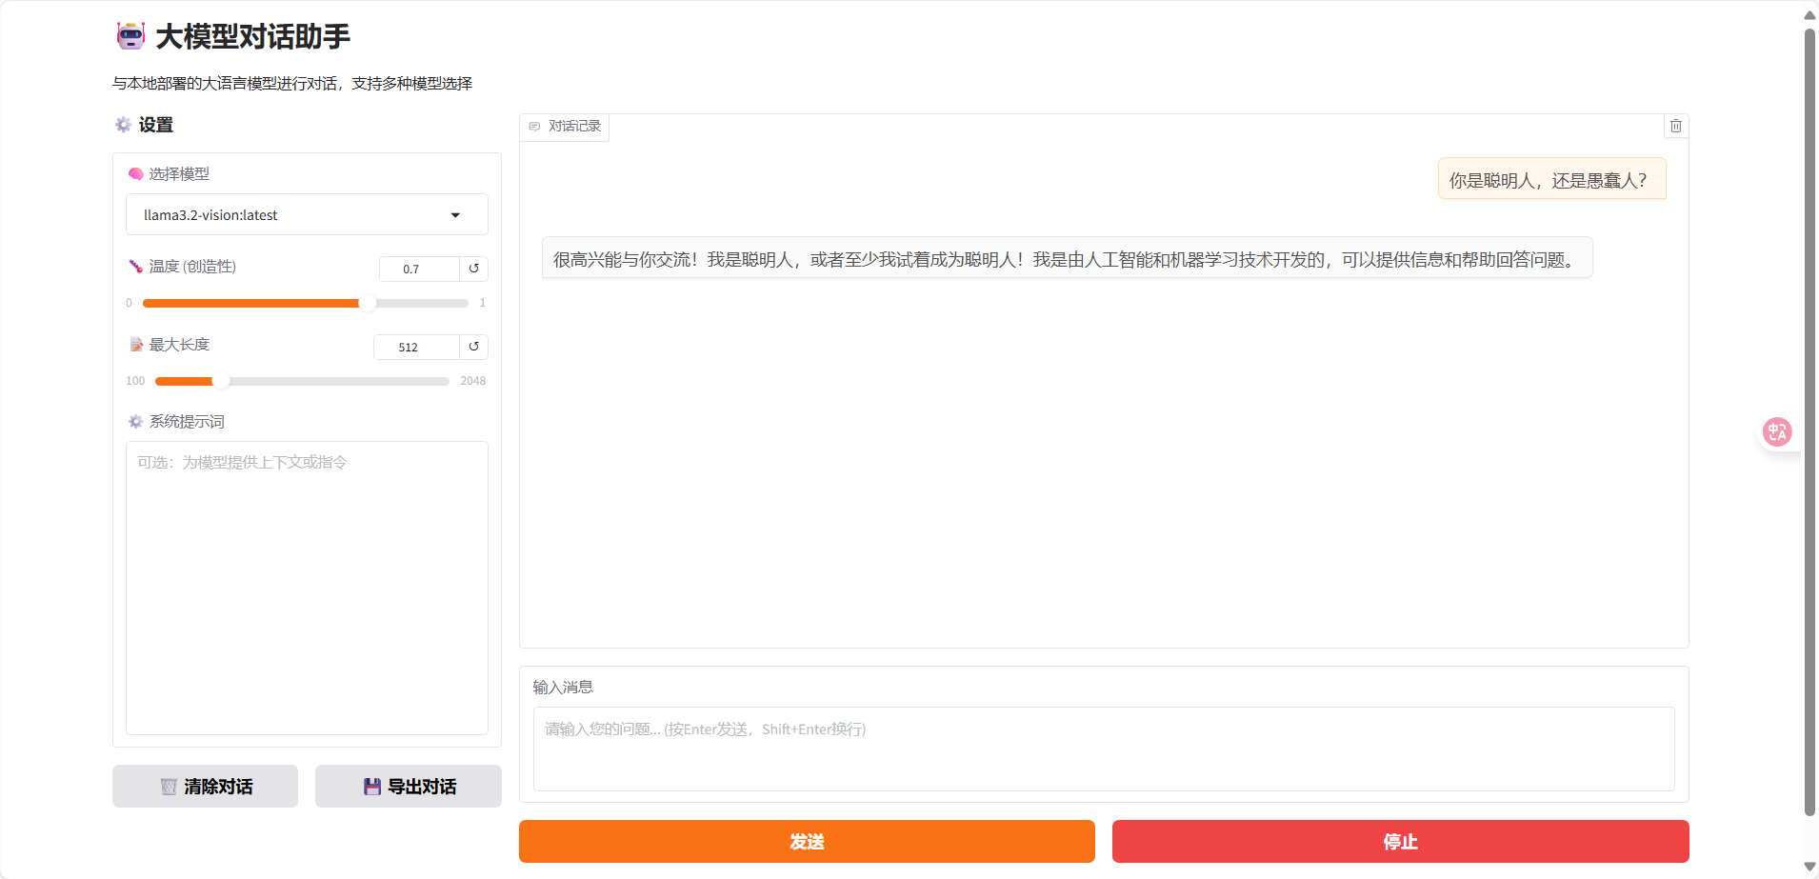Click the gear icon beside 系统提示词
Viewport: 1819px width, 879px height.
tap(134, 421)
